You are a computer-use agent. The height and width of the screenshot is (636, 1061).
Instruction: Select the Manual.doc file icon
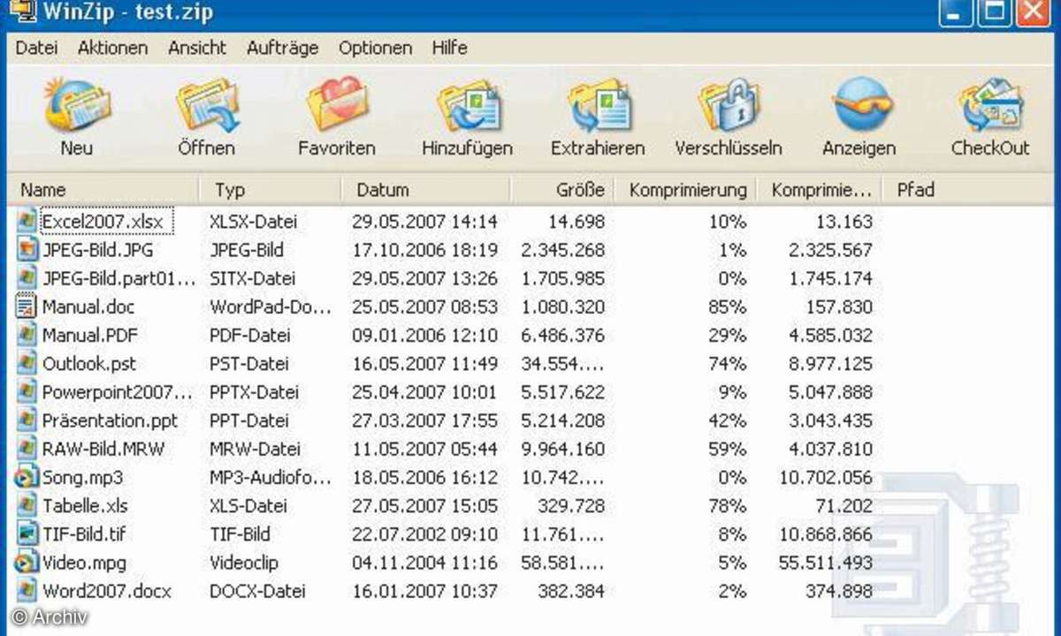27,307
